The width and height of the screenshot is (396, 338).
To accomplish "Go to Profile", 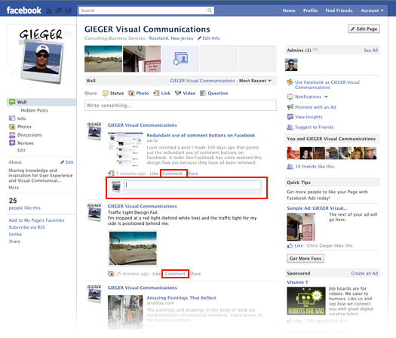I will click(x=310, y=11).
